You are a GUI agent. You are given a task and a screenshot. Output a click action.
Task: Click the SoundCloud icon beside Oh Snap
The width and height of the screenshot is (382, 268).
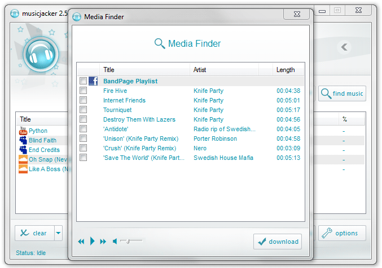coord(23,159)
